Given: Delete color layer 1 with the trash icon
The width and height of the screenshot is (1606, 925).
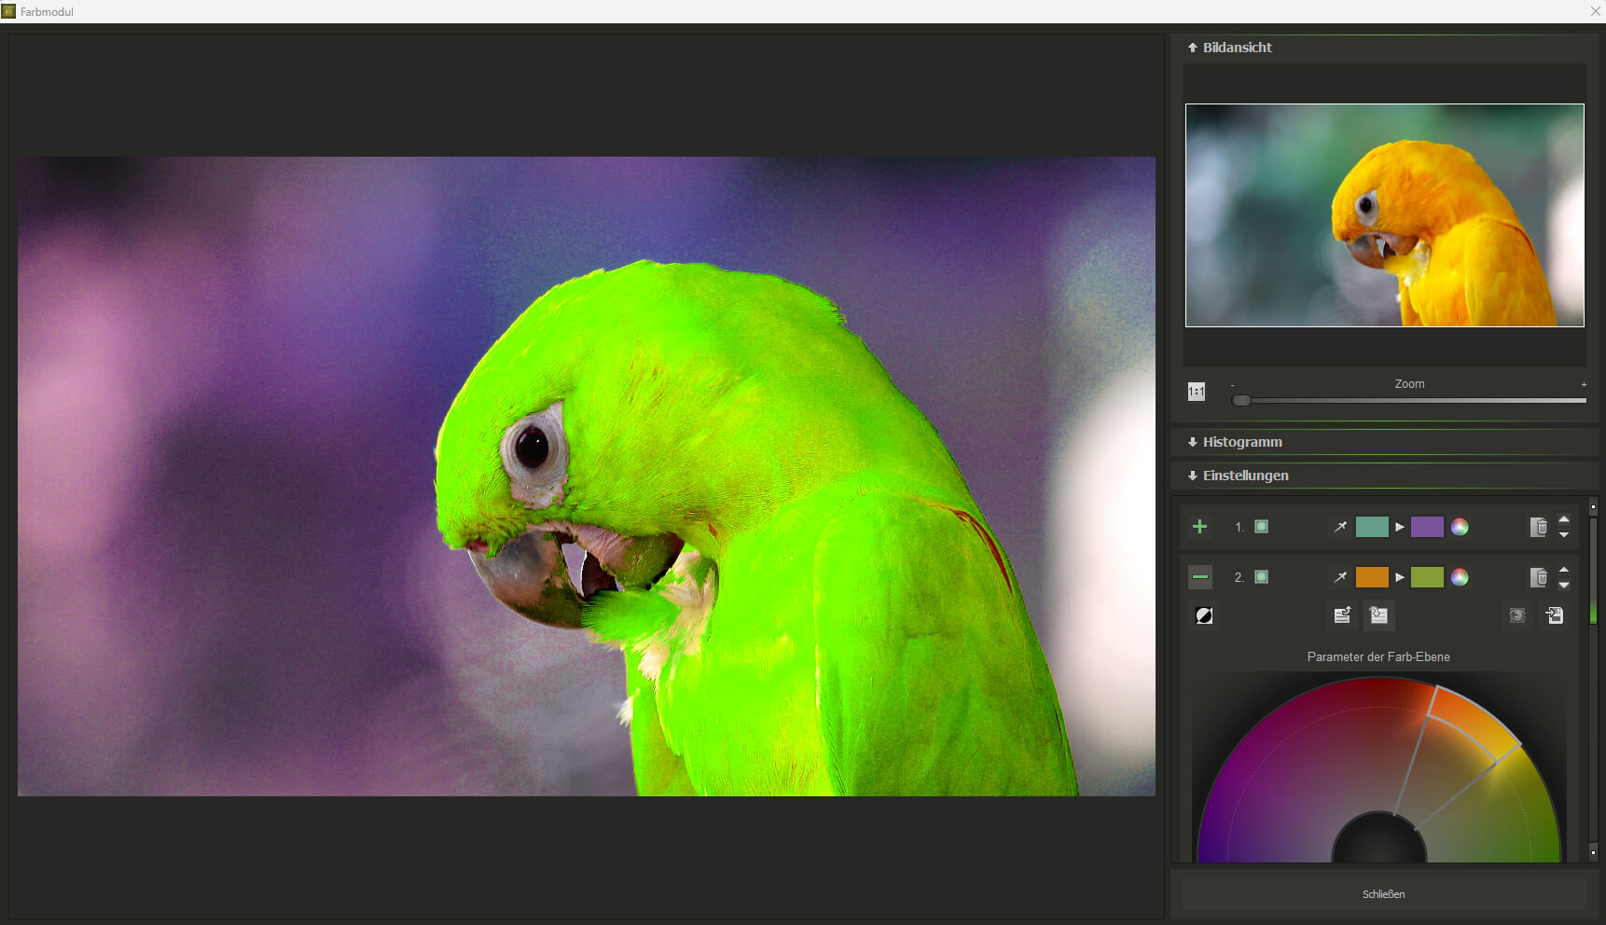Looking at the screenshot, I should [1539, 527].
